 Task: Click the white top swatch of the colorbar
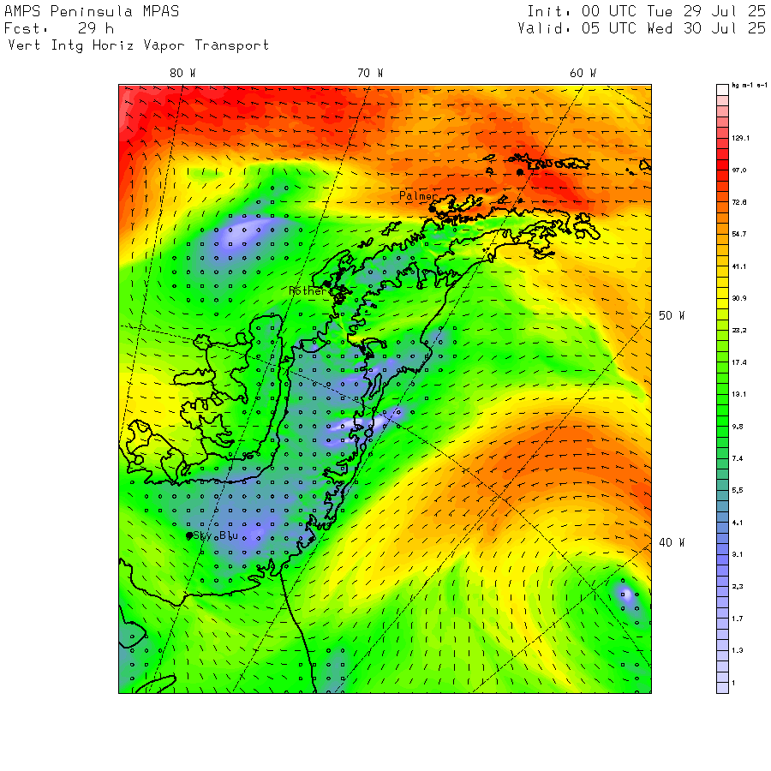point(722,90)
